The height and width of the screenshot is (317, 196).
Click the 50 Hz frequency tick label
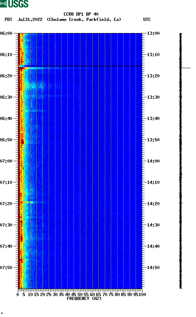tap(80, 295)
